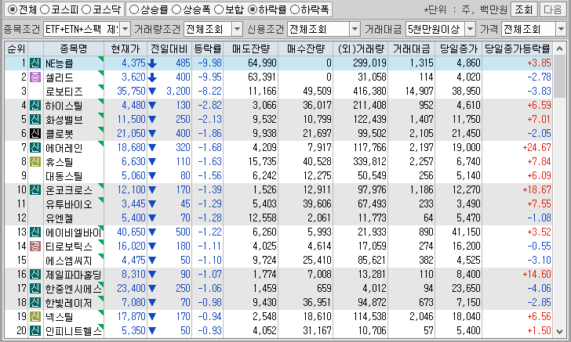Click the 다음 next button

552,9
